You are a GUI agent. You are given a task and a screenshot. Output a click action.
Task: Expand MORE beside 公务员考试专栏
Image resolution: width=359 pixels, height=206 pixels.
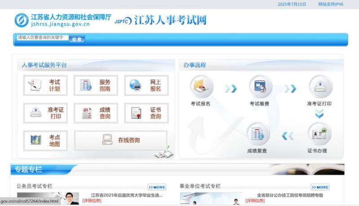pyautogui.click(x=157, y=187)
